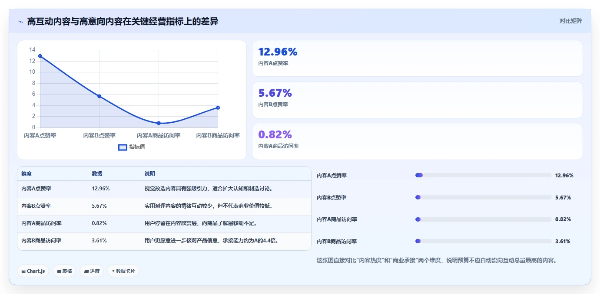
Task: Click the icon before the dashboard title
Action: pyautogui.click(x=20, y=22)
